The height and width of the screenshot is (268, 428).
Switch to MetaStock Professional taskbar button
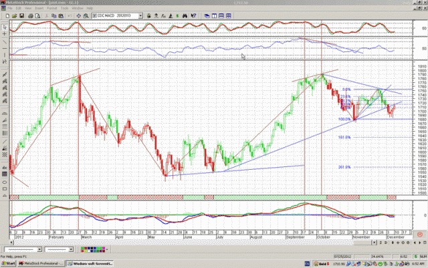point(41,263)
